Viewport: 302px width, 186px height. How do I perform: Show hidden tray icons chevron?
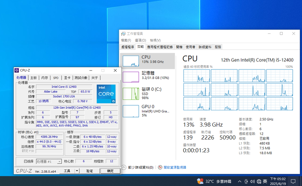(x=240, y=181)
